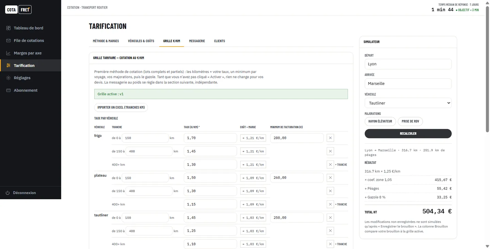The width and height of the screenshot is (490, 249).
Task: Switch to the Messagerie tab
Action: [197, 41]
